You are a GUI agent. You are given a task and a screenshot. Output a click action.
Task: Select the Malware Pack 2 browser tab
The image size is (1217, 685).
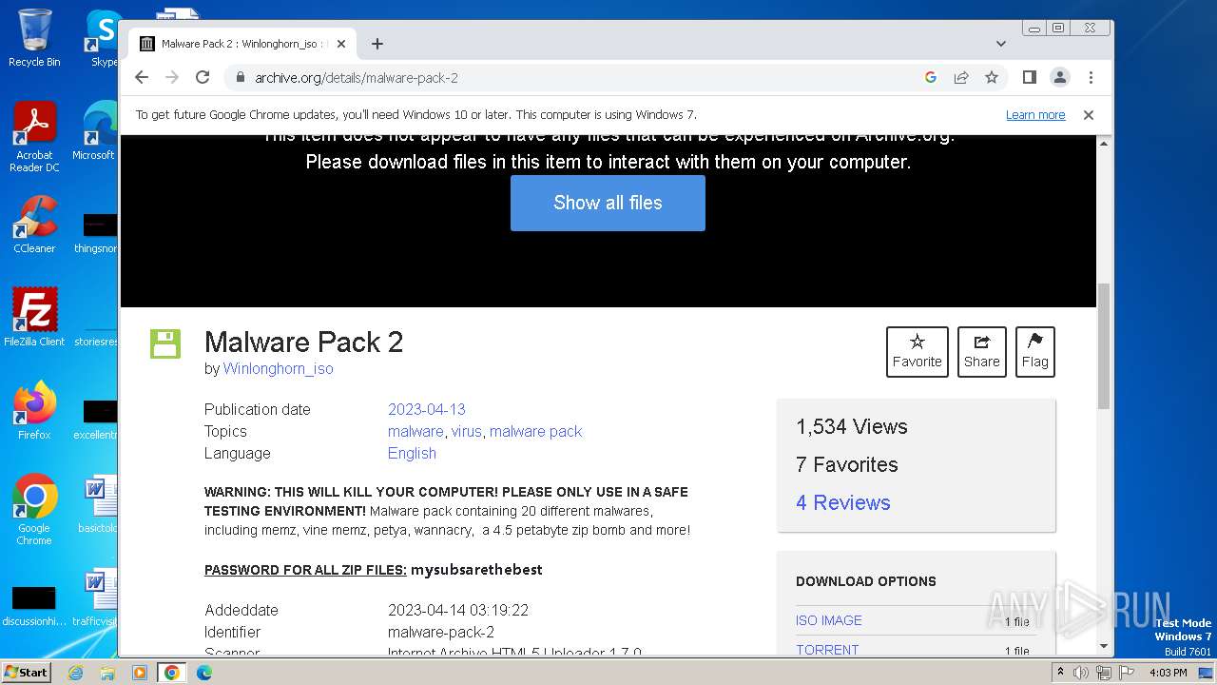pos(242,44)
